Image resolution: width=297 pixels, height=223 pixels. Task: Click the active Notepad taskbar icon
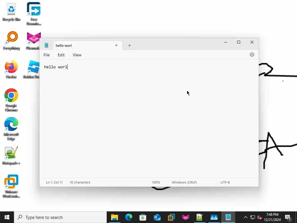coord(228,217)
